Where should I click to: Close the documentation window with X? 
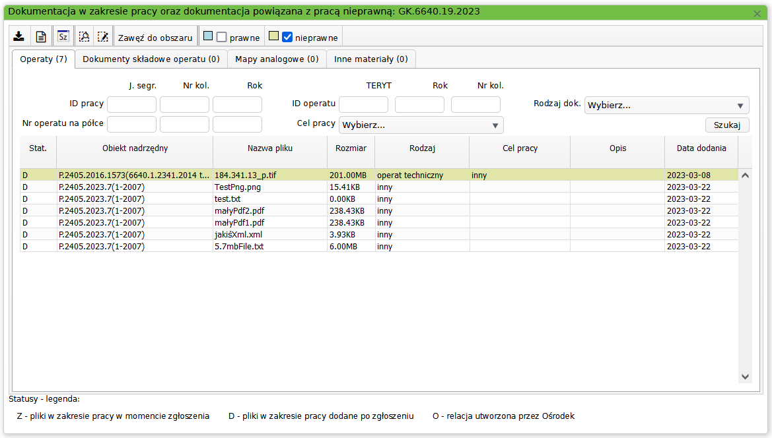point(757,13)
